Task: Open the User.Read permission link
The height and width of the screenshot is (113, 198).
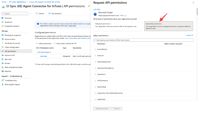Action: tap(44, 56)
